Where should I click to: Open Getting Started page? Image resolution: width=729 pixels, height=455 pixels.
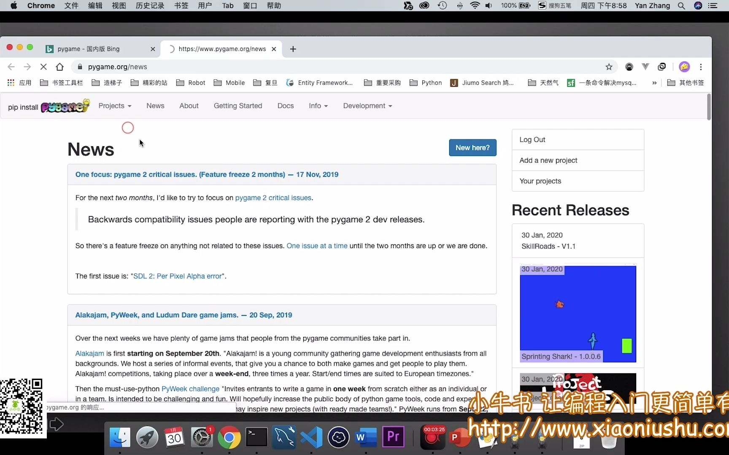click(x=238, y=106)
